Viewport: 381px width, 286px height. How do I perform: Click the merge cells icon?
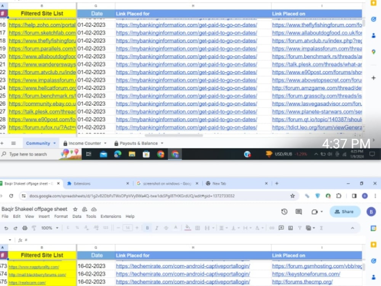click(207, 228)
